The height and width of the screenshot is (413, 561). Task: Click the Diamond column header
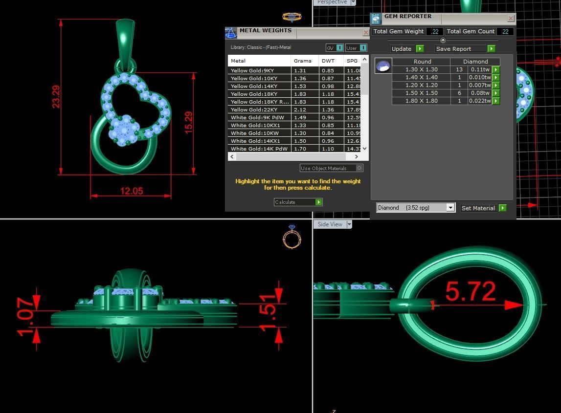point(475,62)
